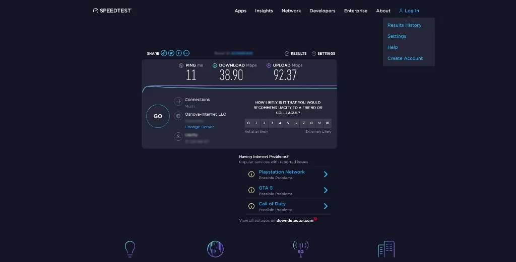Copy the result link via share link icon
Viewport: 516px width, 262px height.
[x=164, y=53]
